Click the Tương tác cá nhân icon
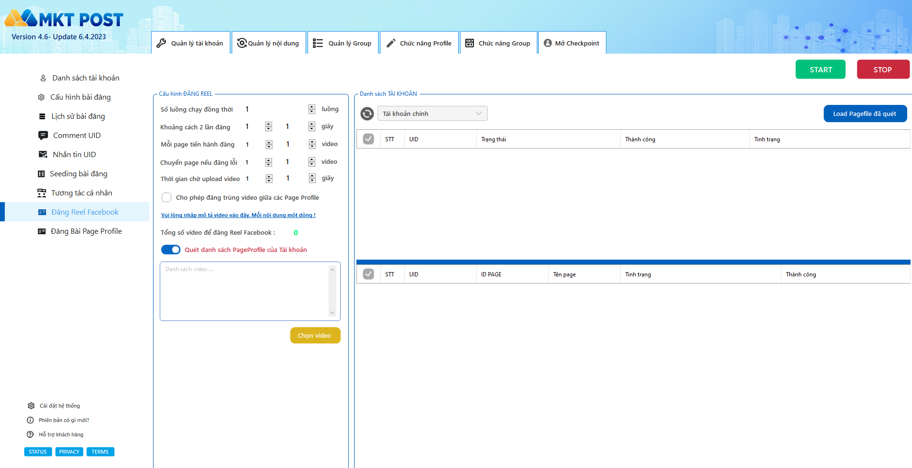The image size is (912, 468). coord(42,193)
